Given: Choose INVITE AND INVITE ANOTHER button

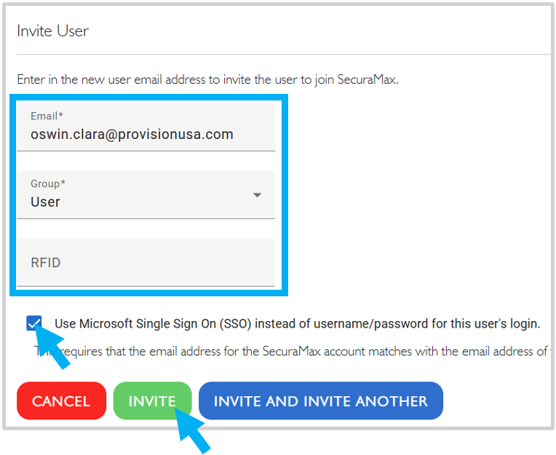Looking at the screenshot, I should coord(320,400).
